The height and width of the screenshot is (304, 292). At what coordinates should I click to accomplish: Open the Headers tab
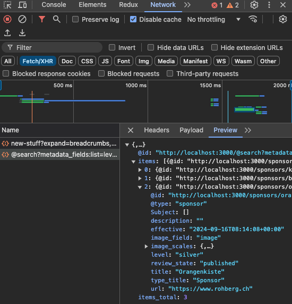[x=157, y=130]
